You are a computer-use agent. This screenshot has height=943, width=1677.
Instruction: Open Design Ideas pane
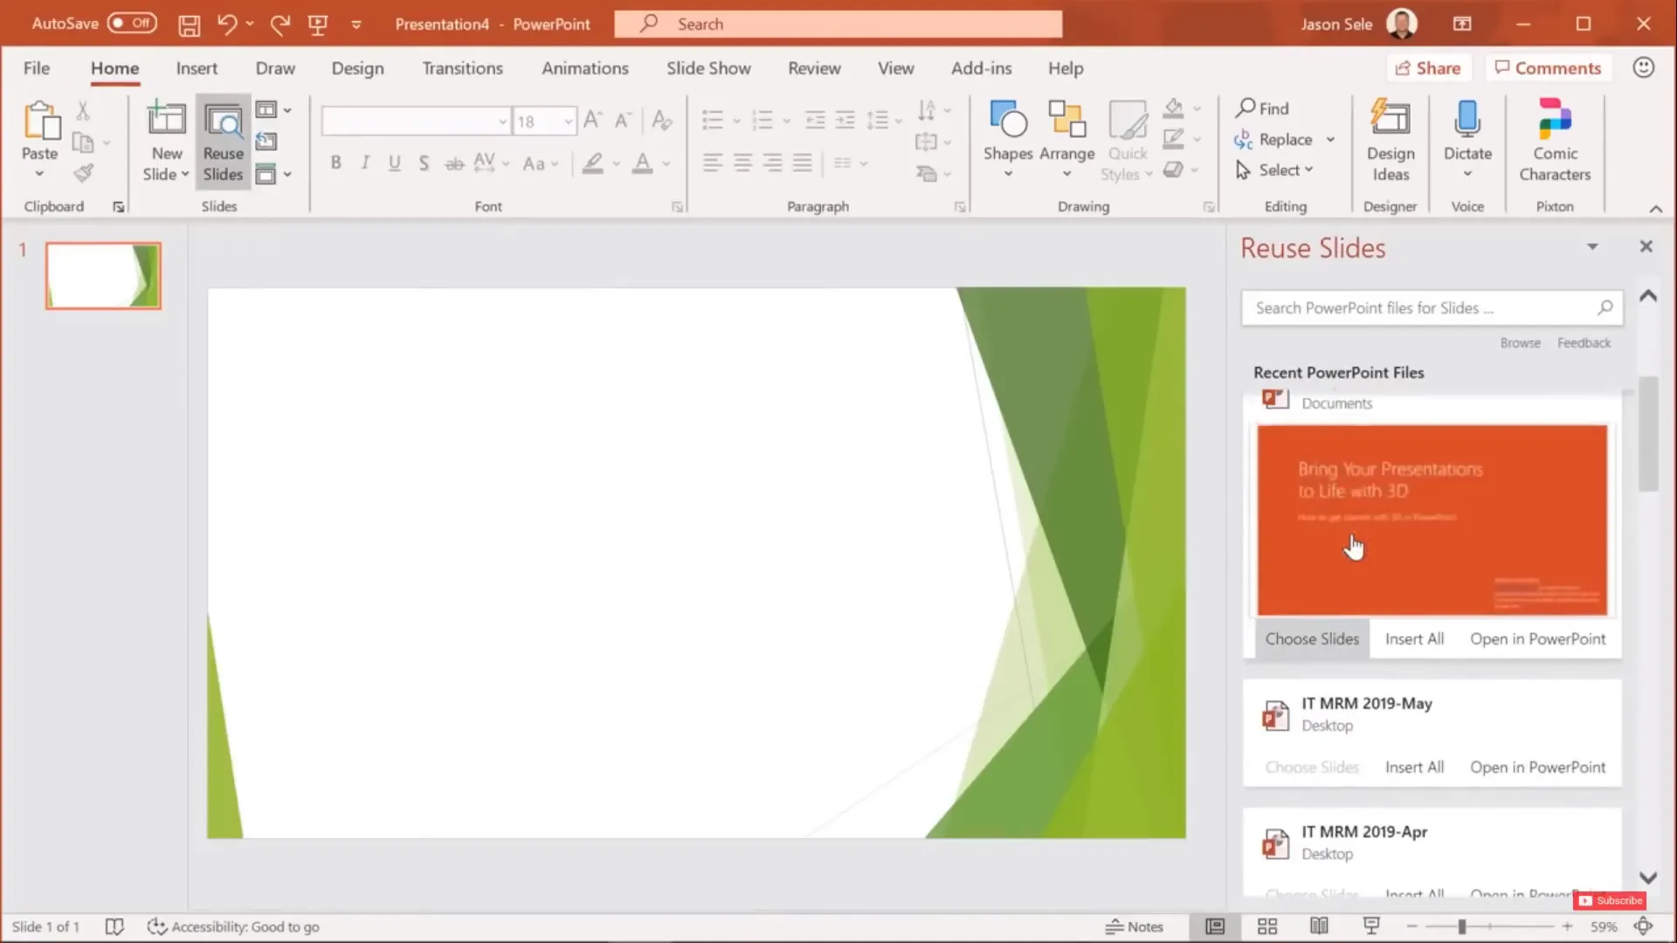coord(1391,140)
